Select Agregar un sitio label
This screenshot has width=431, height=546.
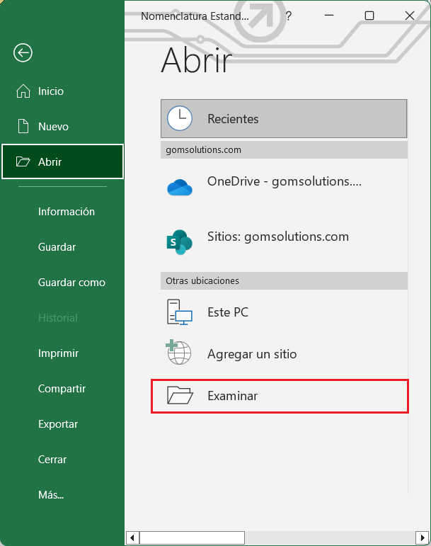(x=252, y=354)
